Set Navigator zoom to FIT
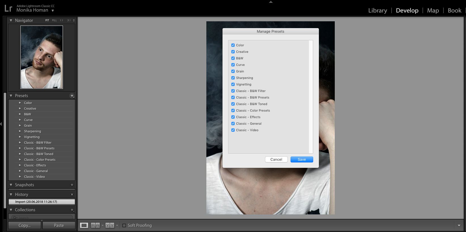466x232 pixels. click(x=47, y=20)
